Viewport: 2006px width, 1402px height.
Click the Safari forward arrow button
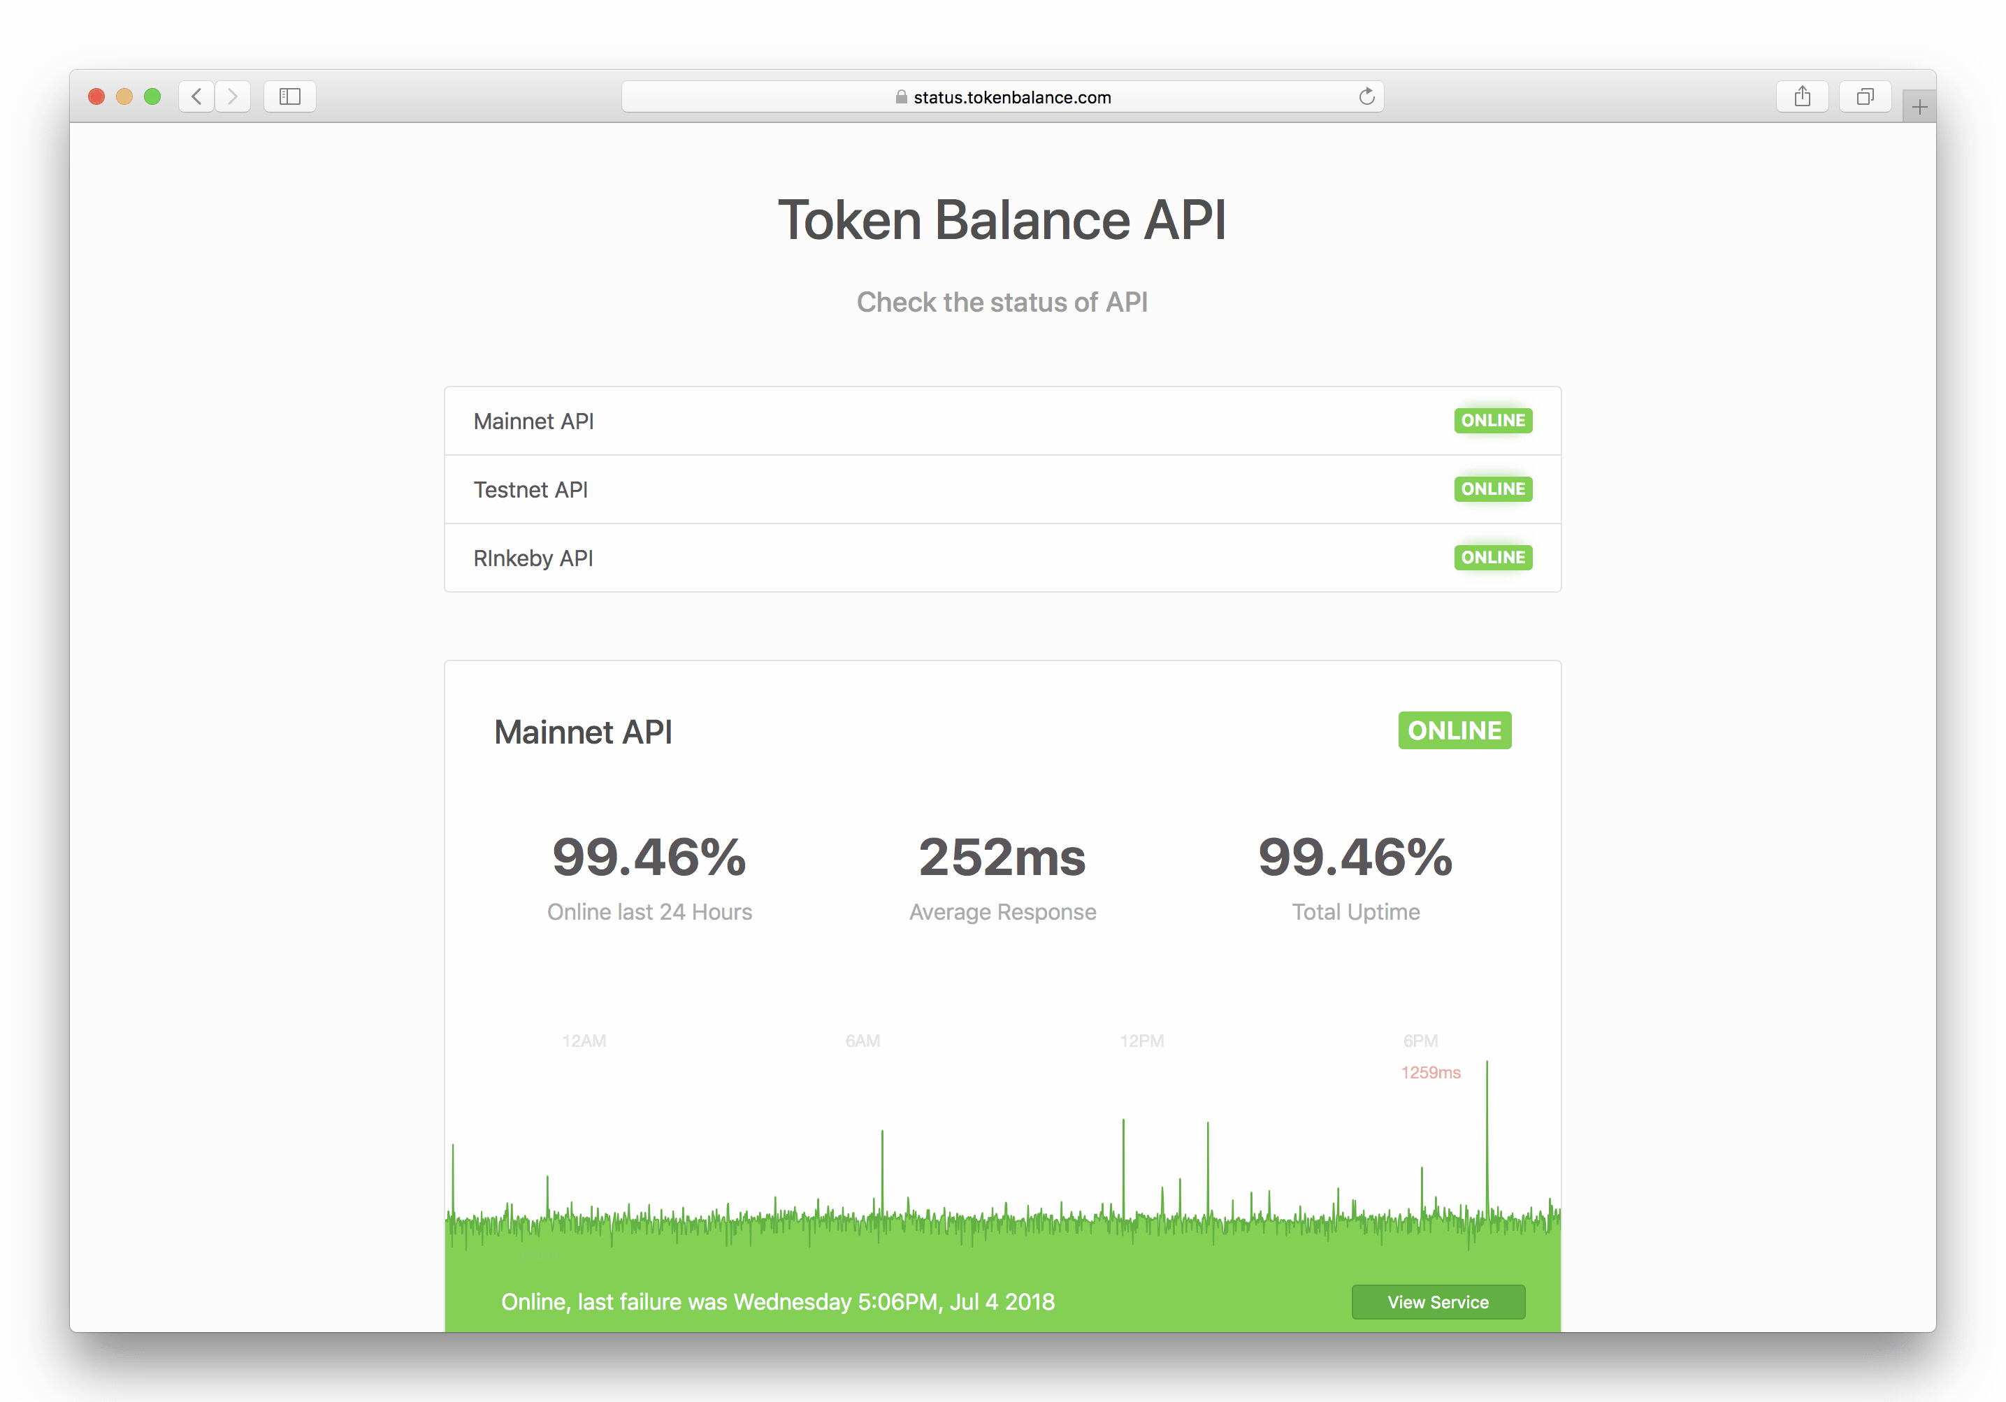pyautogui.click(x=232, y=96)
